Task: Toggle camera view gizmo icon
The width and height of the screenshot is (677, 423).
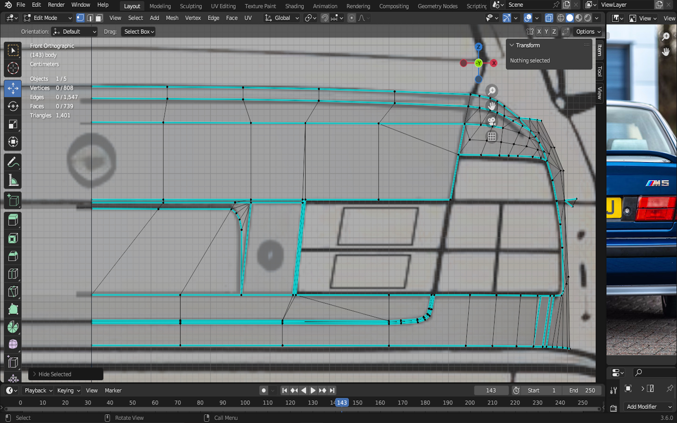Action: (x=491, y=121)
